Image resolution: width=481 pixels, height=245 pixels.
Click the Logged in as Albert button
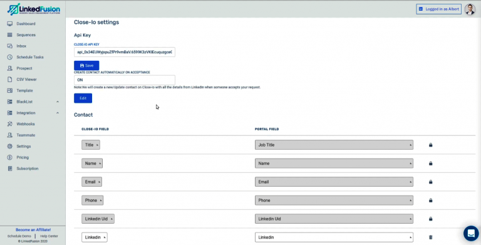438,9
